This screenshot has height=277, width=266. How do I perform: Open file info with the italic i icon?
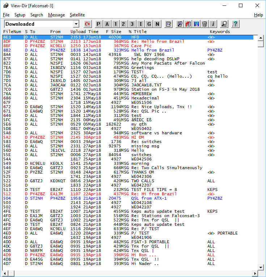click(x=213, y=24)
